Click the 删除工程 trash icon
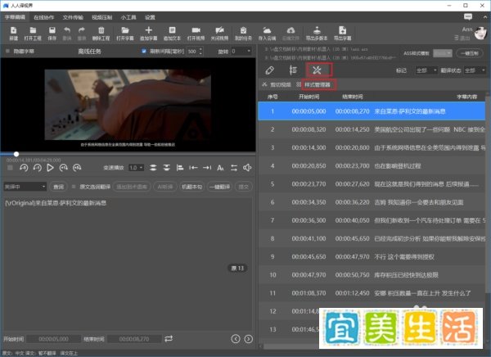The height and width of the screenshot is (357, 491). point(101,30)
